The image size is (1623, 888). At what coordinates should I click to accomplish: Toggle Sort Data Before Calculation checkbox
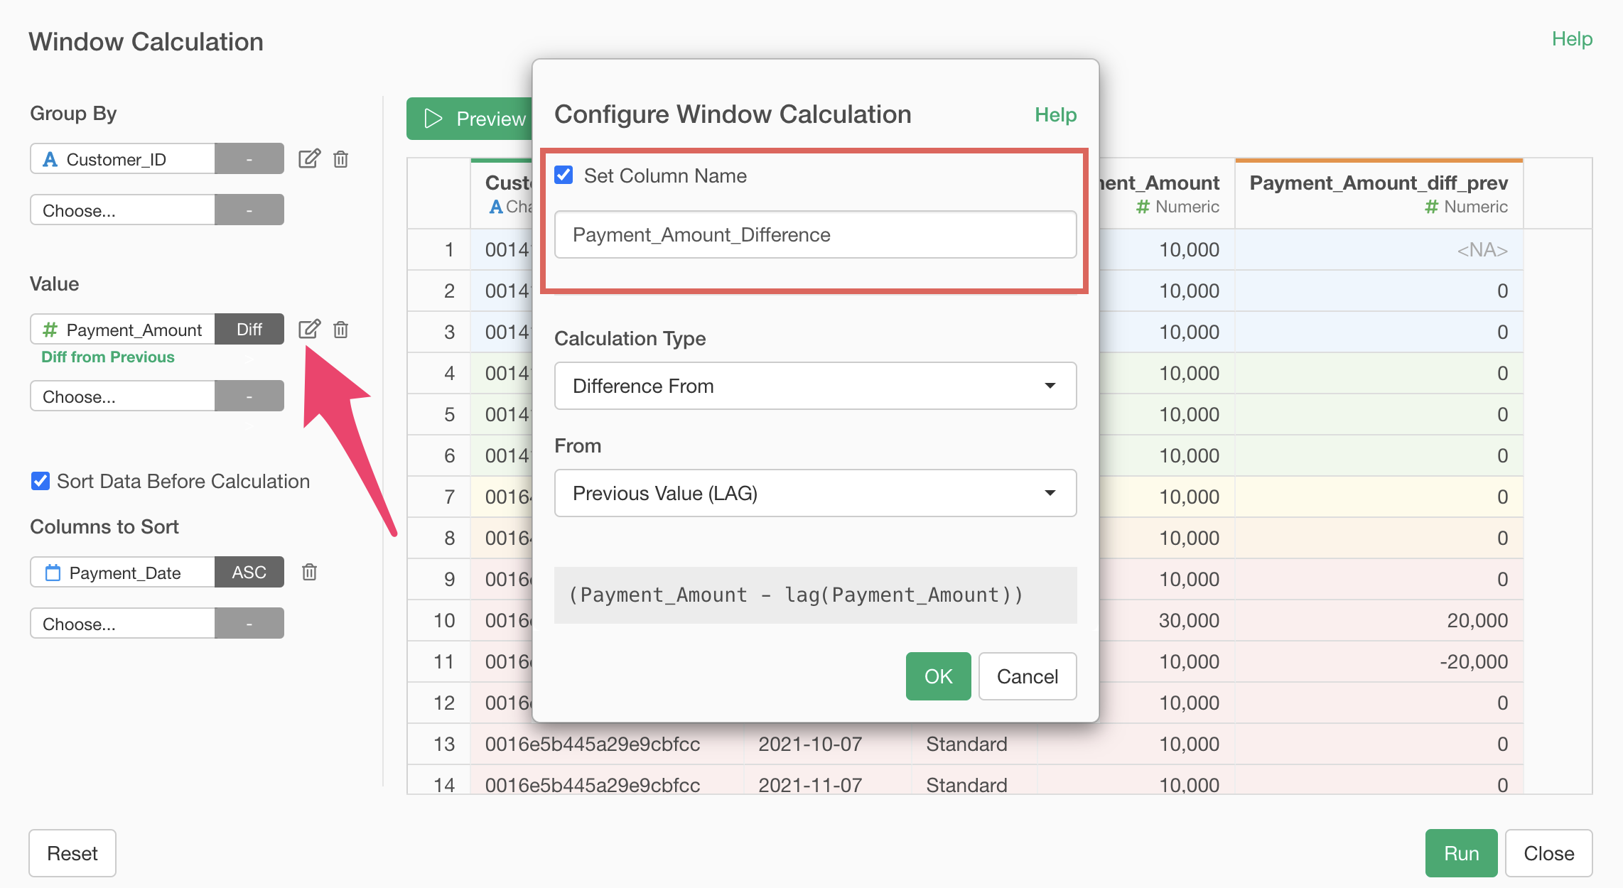41,481
